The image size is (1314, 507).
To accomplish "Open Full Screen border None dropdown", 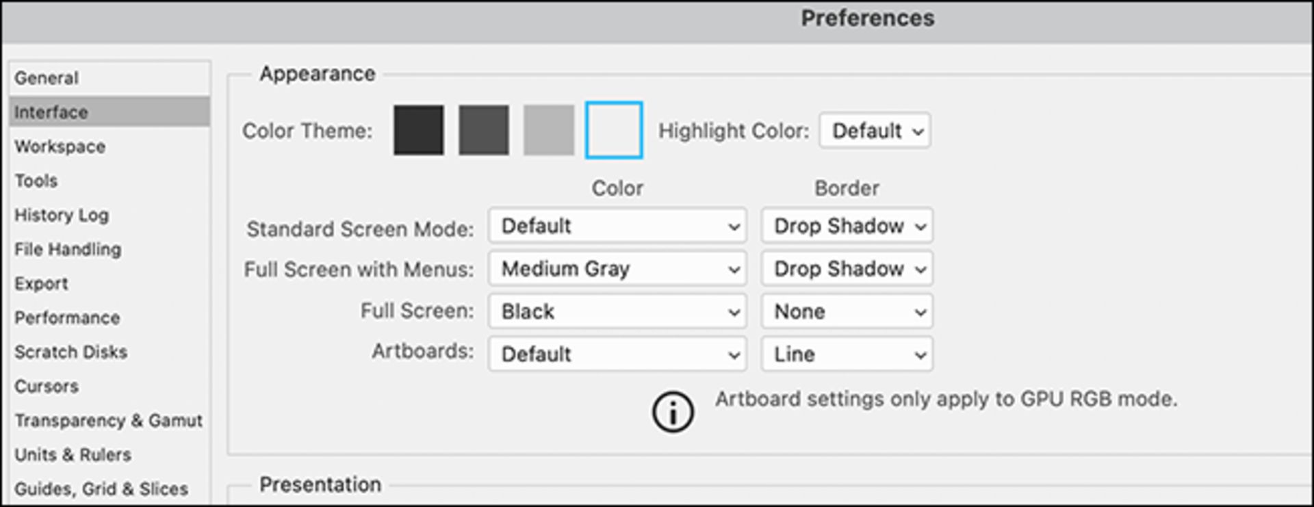I will (x=847, y=312).
